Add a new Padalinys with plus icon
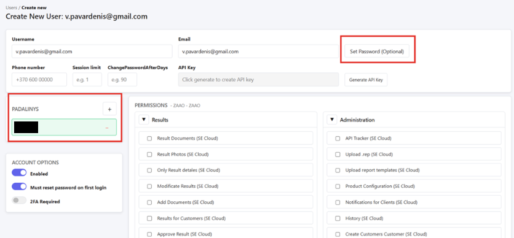Image resolution: width=514 pixels, height=238 pixels. [109, 109]
